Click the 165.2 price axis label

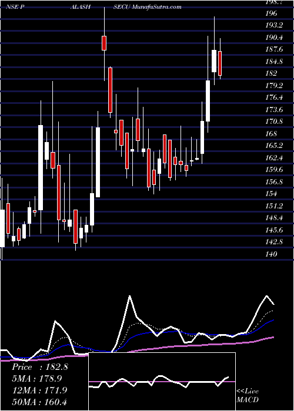[274, 145]
